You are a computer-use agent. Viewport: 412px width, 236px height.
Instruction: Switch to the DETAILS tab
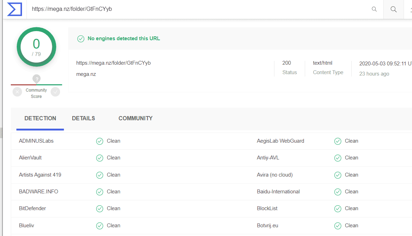[x=83, y=119]
